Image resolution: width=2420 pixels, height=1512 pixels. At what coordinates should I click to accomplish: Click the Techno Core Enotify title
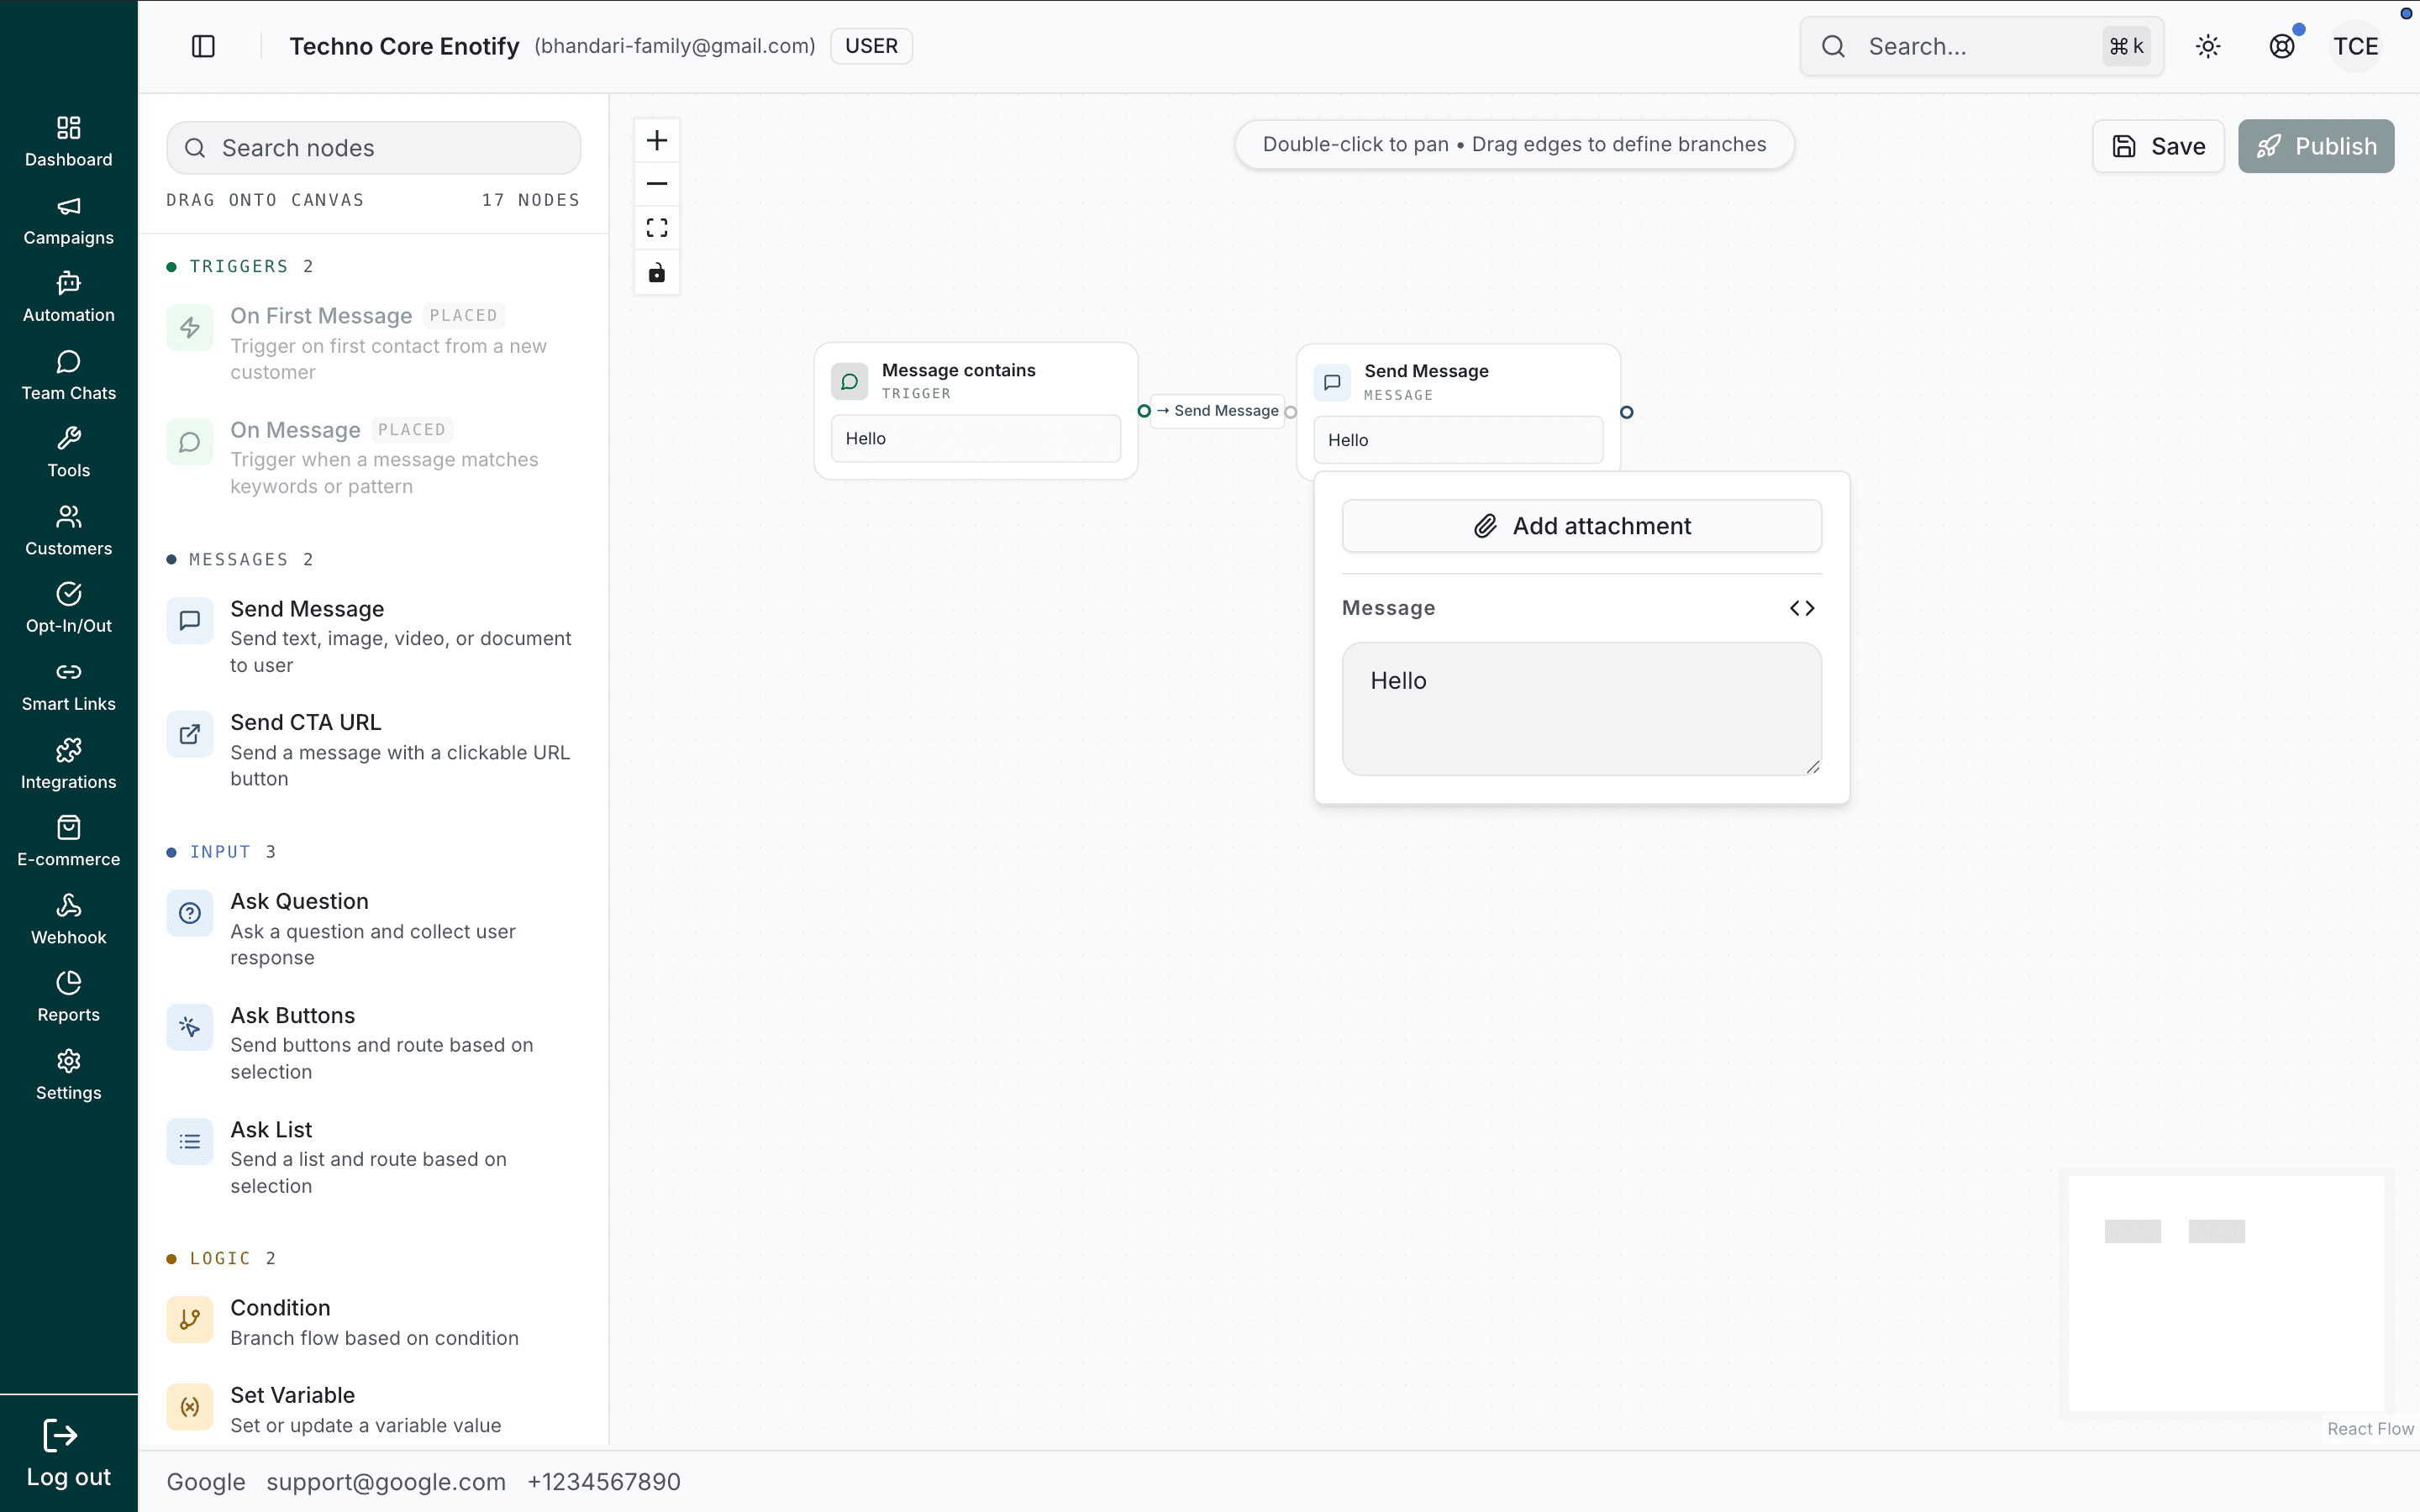[x=404, y=46]
